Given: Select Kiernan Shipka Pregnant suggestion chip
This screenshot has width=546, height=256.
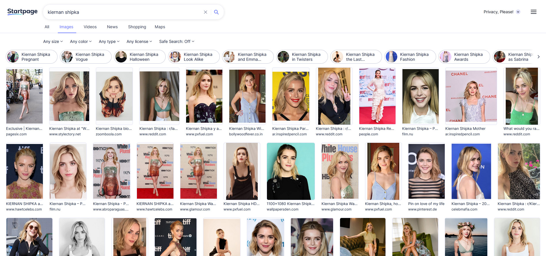Looking at the screenshot, I should [x=32, y=57].
